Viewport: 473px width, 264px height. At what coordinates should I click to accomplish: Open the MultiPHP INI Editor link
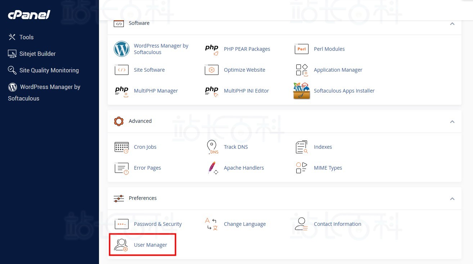pos(246,91)
